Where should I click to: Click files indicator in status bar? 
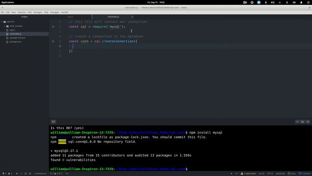click(292, 174)
